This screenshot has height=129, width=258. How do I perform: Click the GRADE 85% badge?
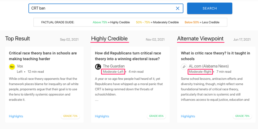click(x=156, y=116)
